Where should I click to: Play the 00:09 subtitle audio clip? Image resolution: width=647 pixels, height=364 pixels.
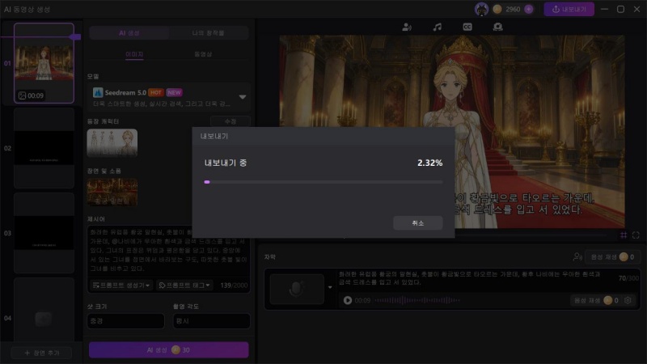348,300
